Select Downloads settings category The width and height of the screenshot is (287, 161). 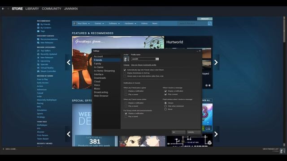pyautogui.click(x=107, y=78)
